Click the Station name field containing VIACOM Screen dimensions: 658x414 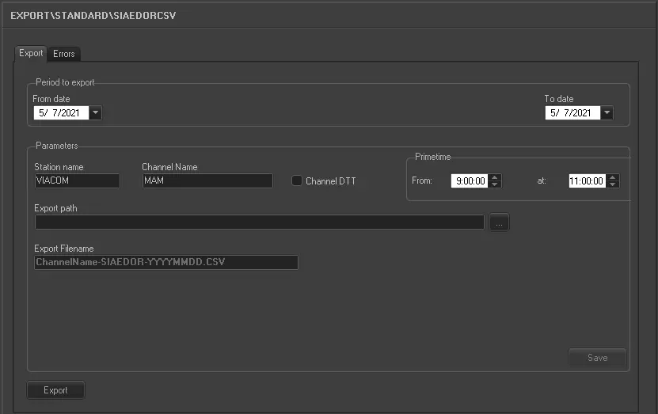pos(77,180)
